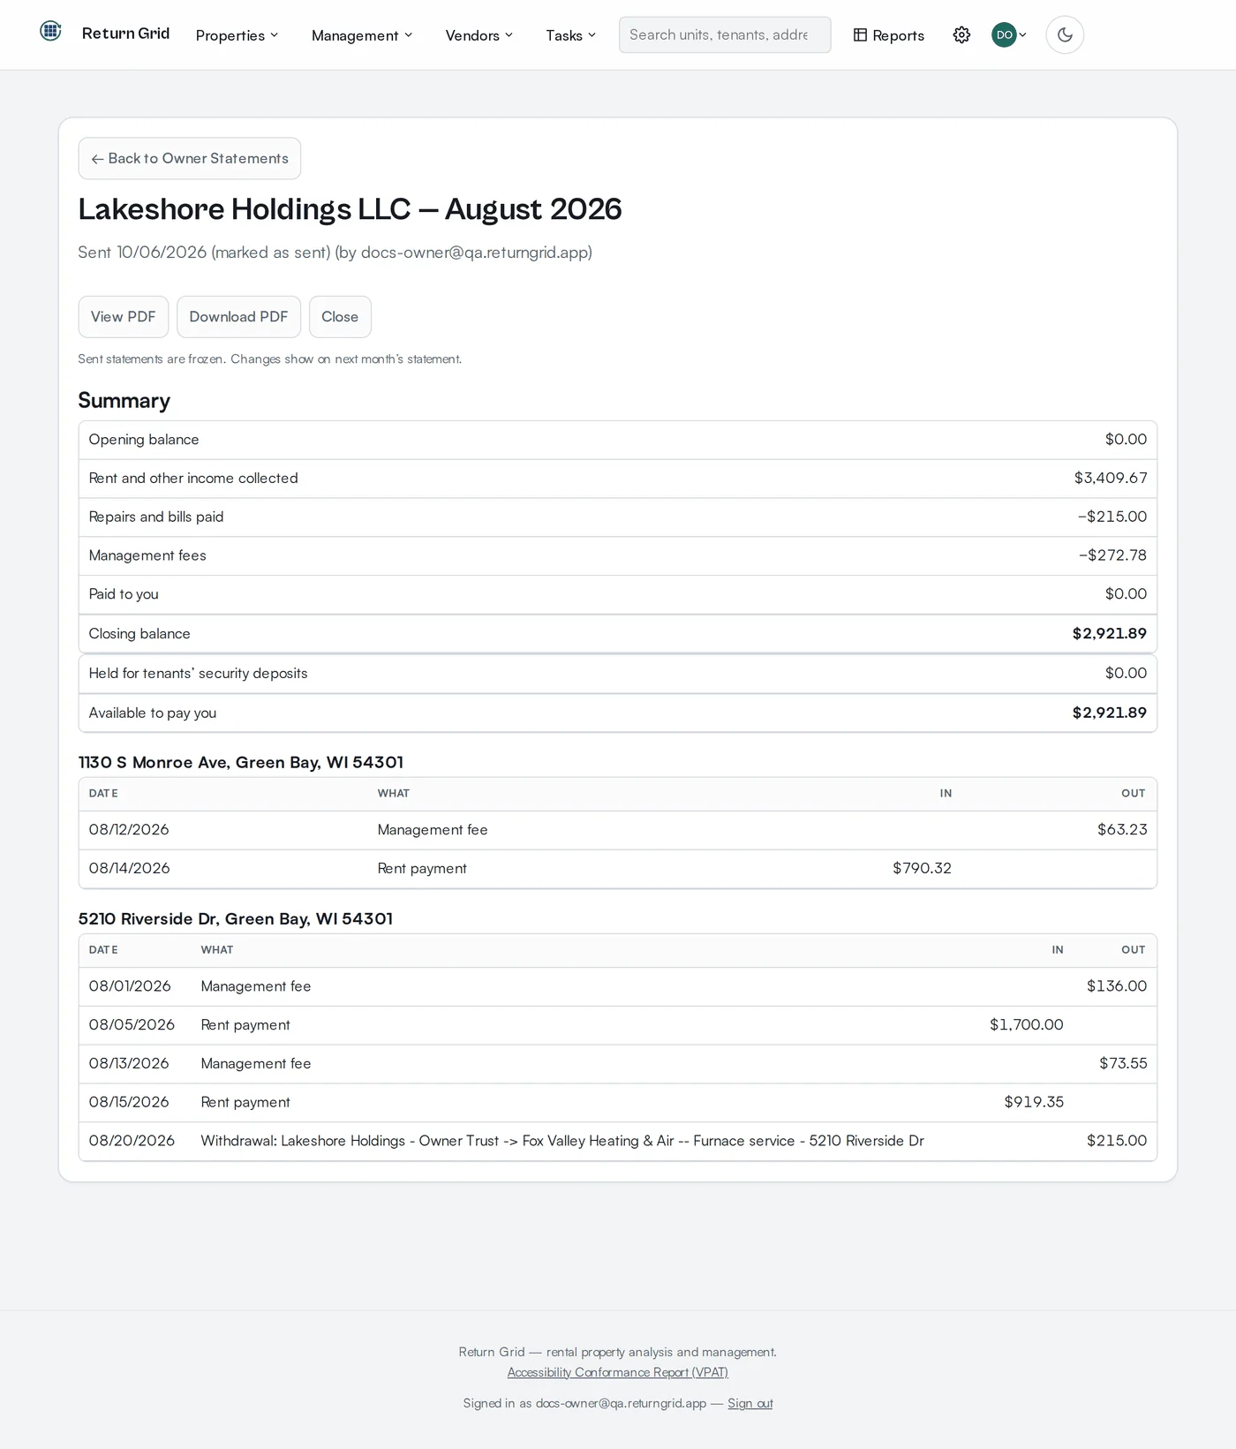This screenshot has height=1449, width=1236.
Task: Click the Close statement button
Action: click(x=340, y=317)
